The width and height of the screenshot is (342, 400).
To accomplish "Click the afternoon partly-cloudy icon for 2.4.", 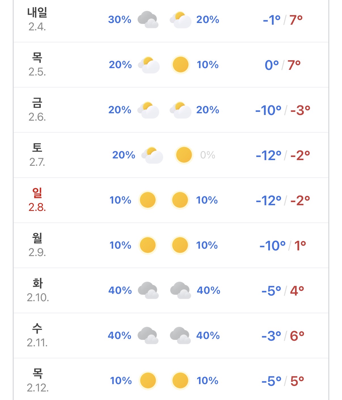I will click(x=180, y=20).
